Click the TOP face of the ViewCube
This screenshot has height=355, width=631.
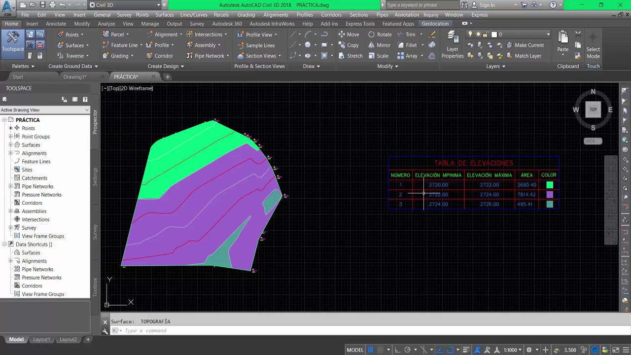[x=593, y=109]
